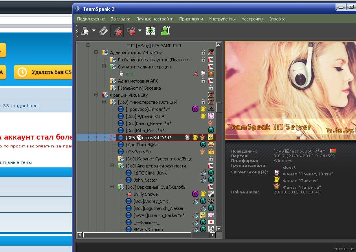Collapse the [DoJ] Агенство недвижимости channel
Image resolution: width=356 pixels, height=252 pixels.
112,166
